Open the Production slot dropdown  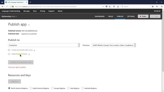(44, 45)
